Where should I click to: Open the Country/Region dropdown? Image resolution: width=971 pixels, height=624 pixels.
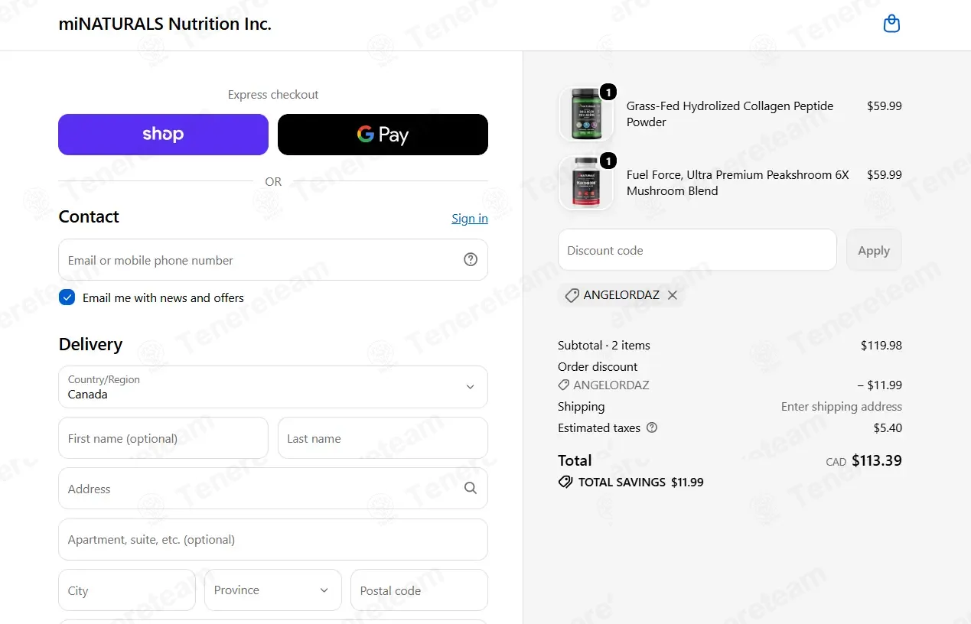[x=273, y=387]
